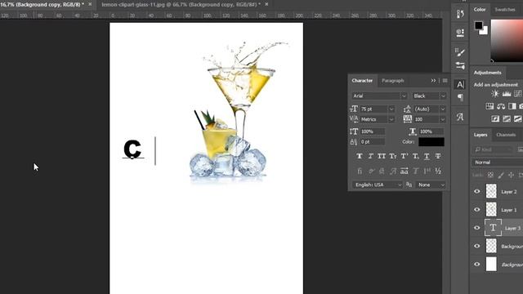Viewport: 523px width, 294px height.
Task: Hide Layer 1 using eye icon
Action: click(477, 210)
